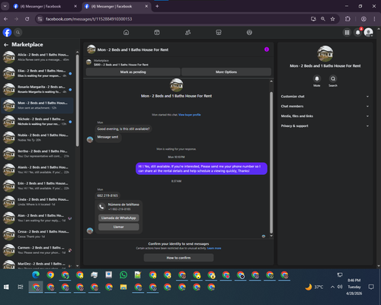The image size is (381, 305).
Task: Open WhatsApp from the taskbar
Action: click(123, 275)
